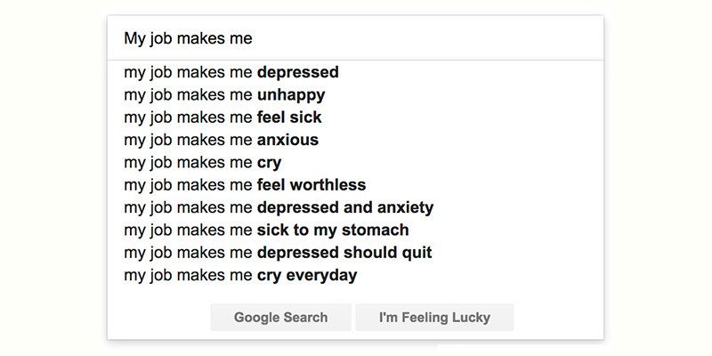The image size is (712, 356).
Task: Pick the 'cry everyday' autocomplete suggestion
Action: pyautogui.click(x=240, y=275)
